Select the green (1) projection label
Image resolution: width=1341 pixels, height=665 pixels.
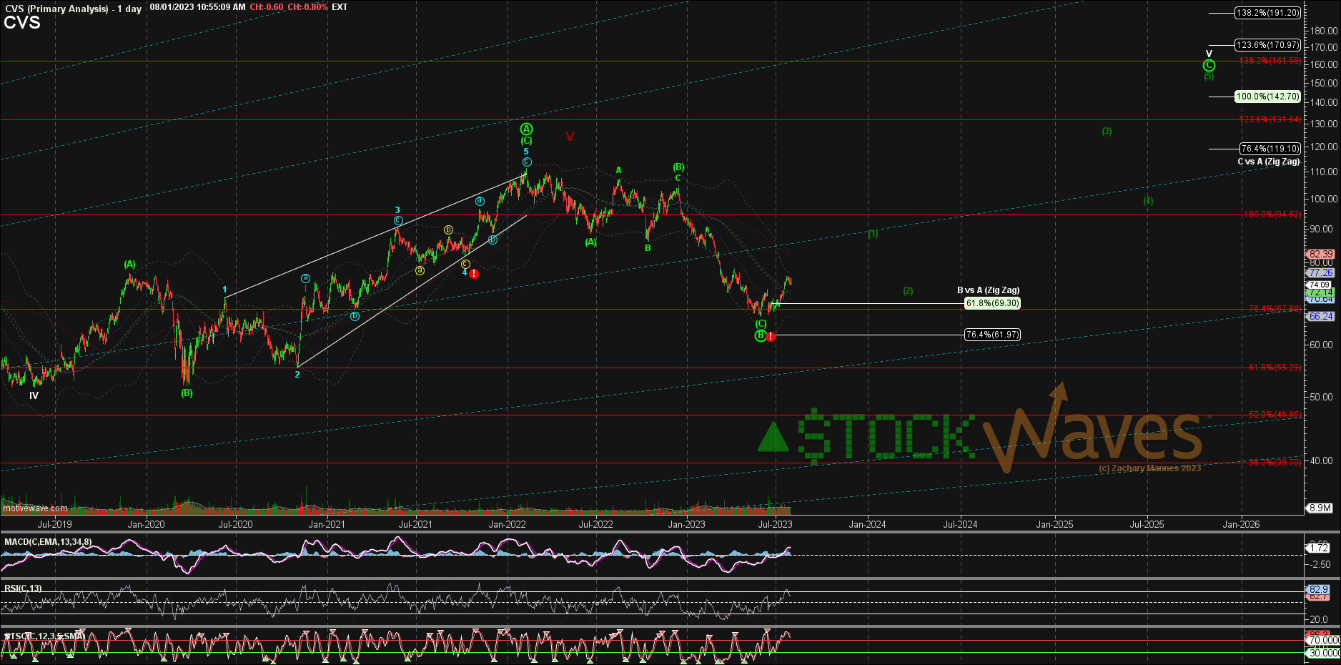coord(873,234)
